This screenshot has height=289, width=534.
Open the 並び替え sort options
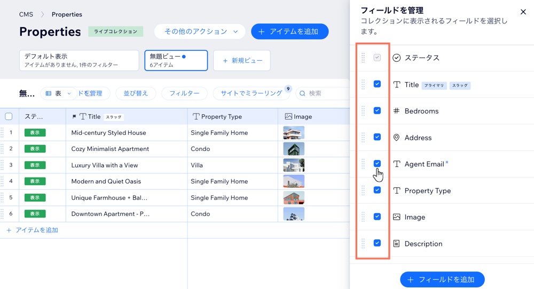136,93
